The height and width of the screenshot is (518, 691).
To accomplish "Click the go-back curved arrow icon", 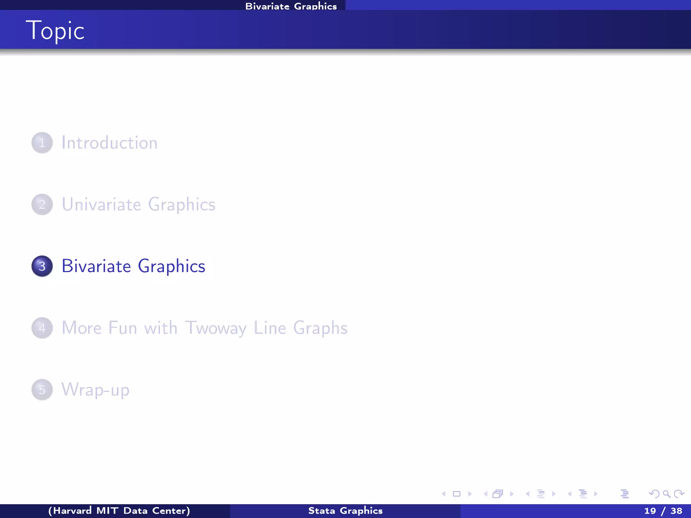I will click(x=654, y=494).
